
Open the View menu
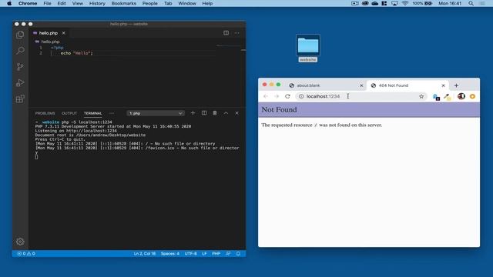pyautogui.click(x=77, y=3)
